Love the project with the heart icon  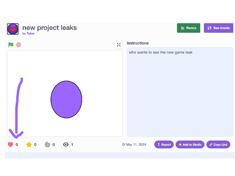click(10, 145)
